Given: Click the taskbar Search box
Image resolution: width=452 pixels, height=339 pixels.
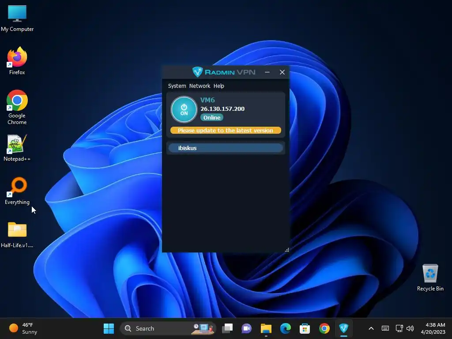Looking at the screenshot, I should click(167, 328).
